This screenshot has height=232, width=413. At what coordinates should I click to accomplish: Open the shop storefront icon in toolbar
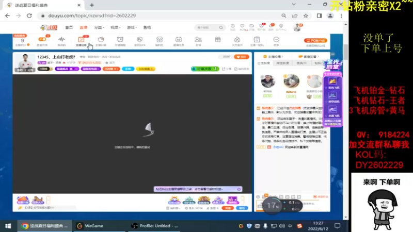click(x=160, y=40)
